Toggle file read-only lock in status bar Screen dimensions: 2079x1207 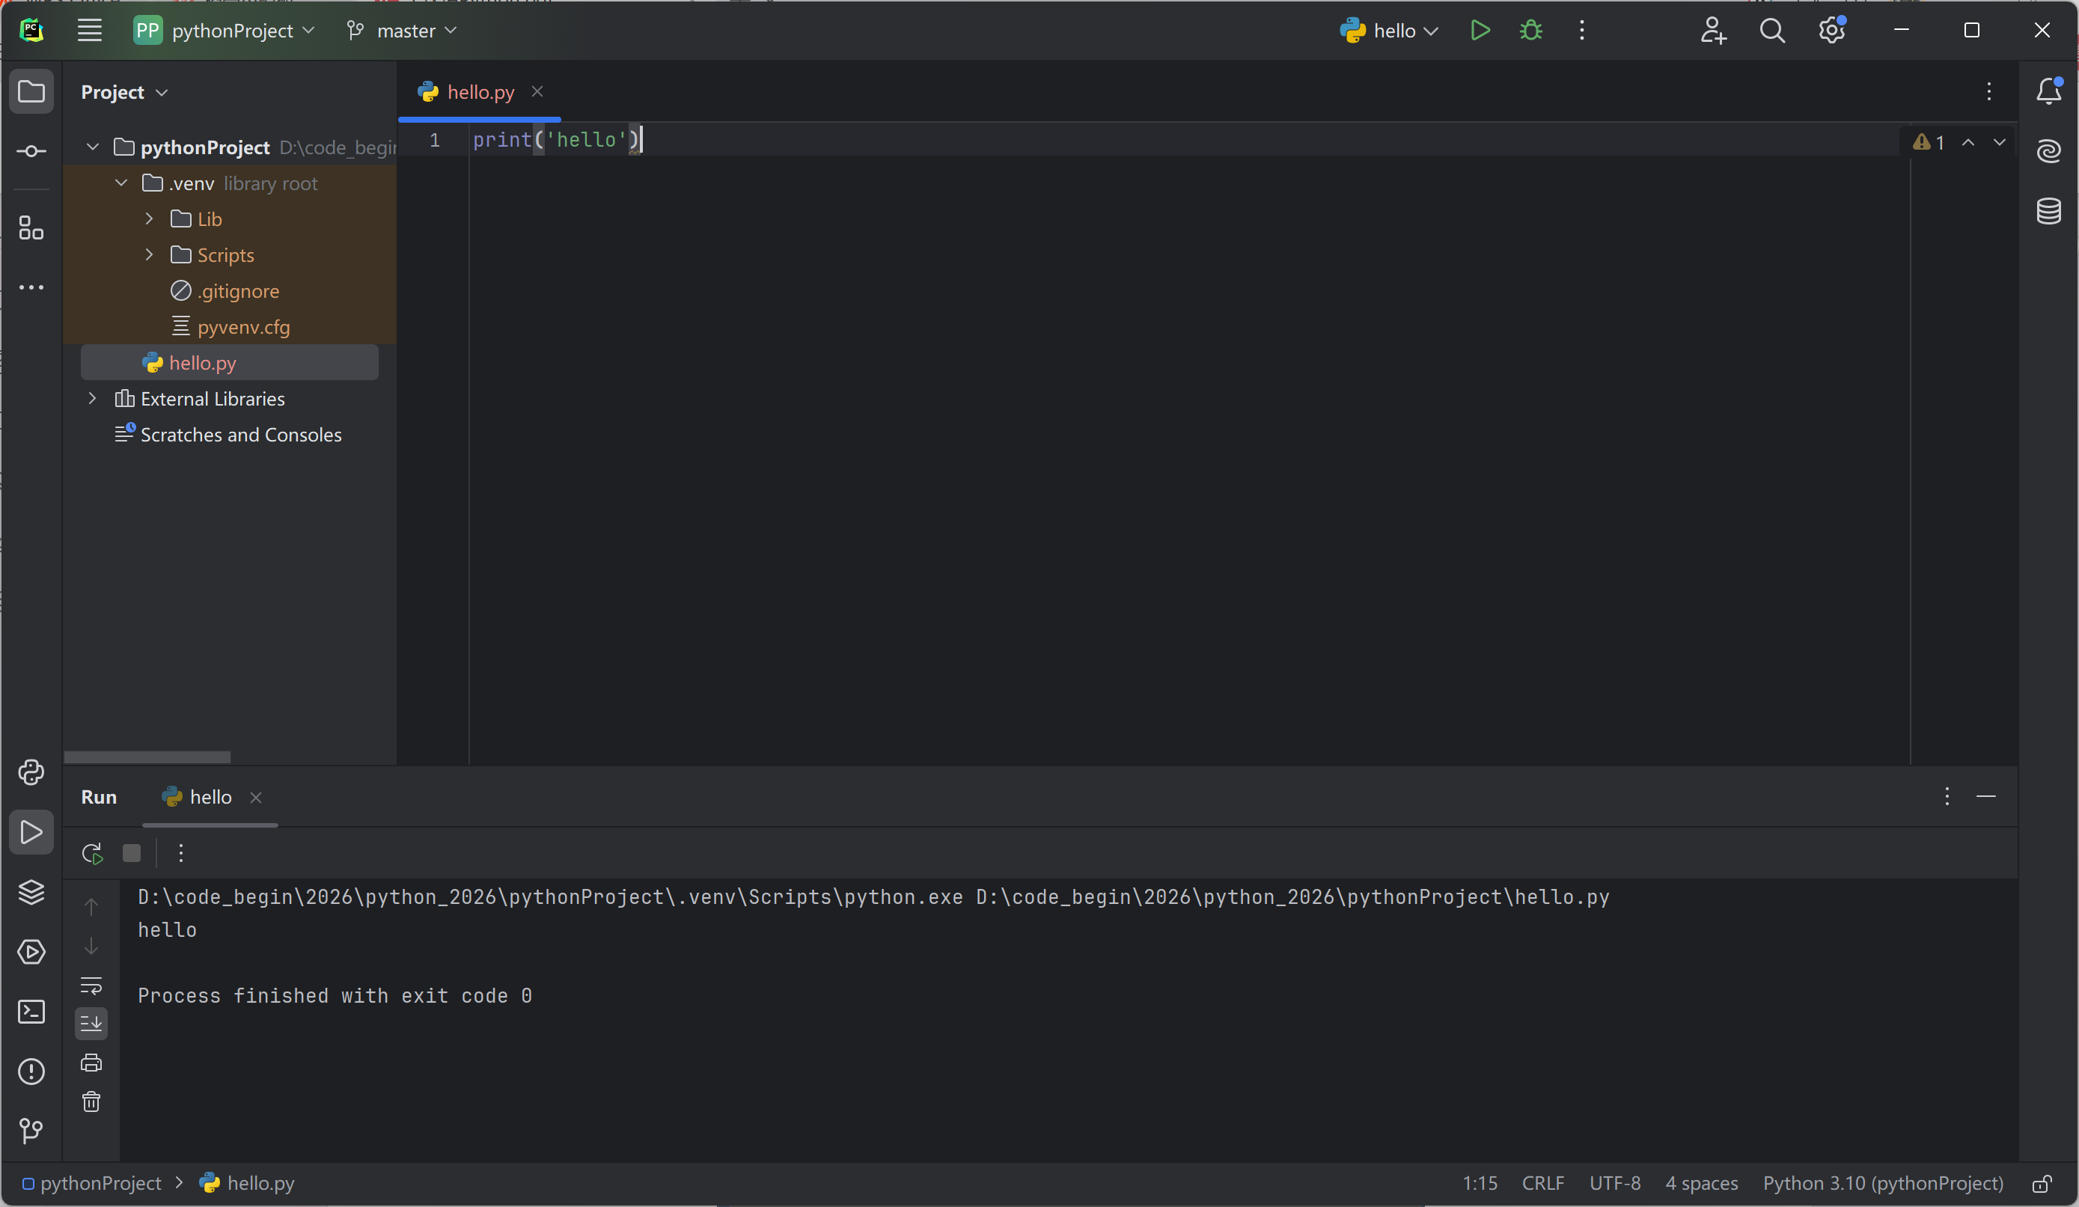pos(2041,1184)
